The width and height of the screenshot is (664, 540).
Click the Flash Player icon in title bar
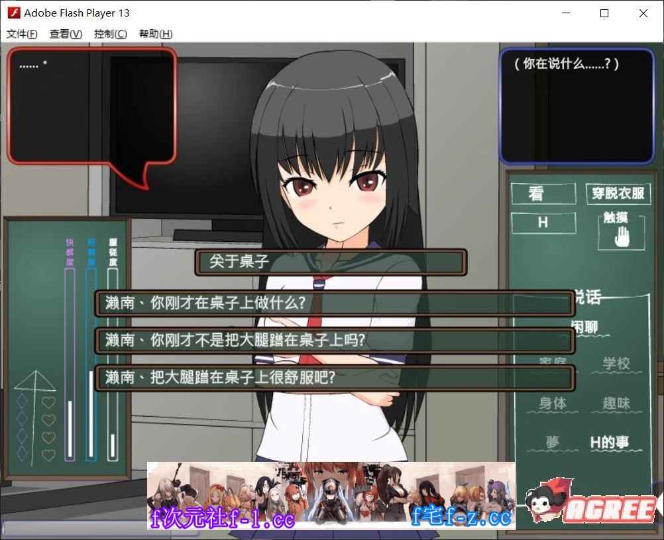(13, 13)
